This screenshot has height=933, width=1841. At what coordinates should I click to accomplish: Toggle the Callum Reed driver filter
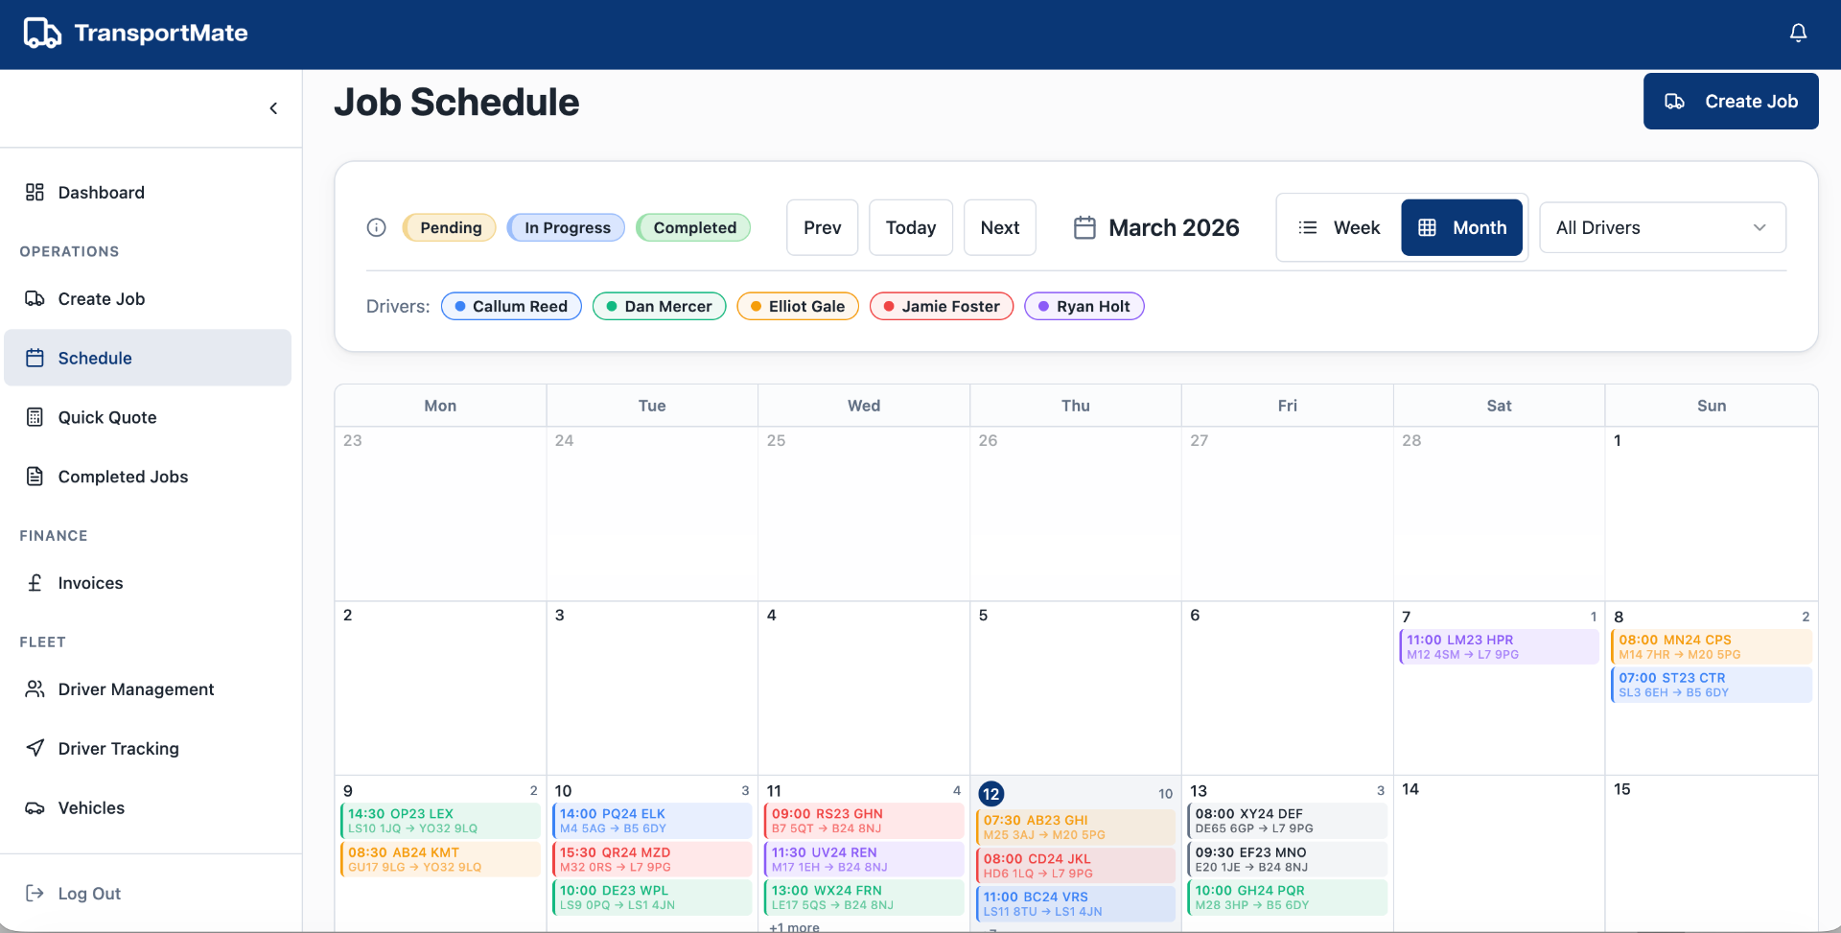coord(511,306)
